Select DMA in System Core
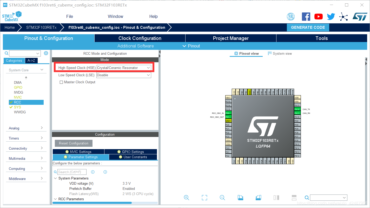This screenshot has width=370, height=208. point(18,82)
